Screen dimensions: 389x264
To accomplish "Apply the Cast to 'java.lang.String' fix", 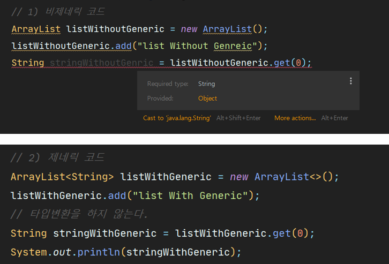I will coord(177,118).
